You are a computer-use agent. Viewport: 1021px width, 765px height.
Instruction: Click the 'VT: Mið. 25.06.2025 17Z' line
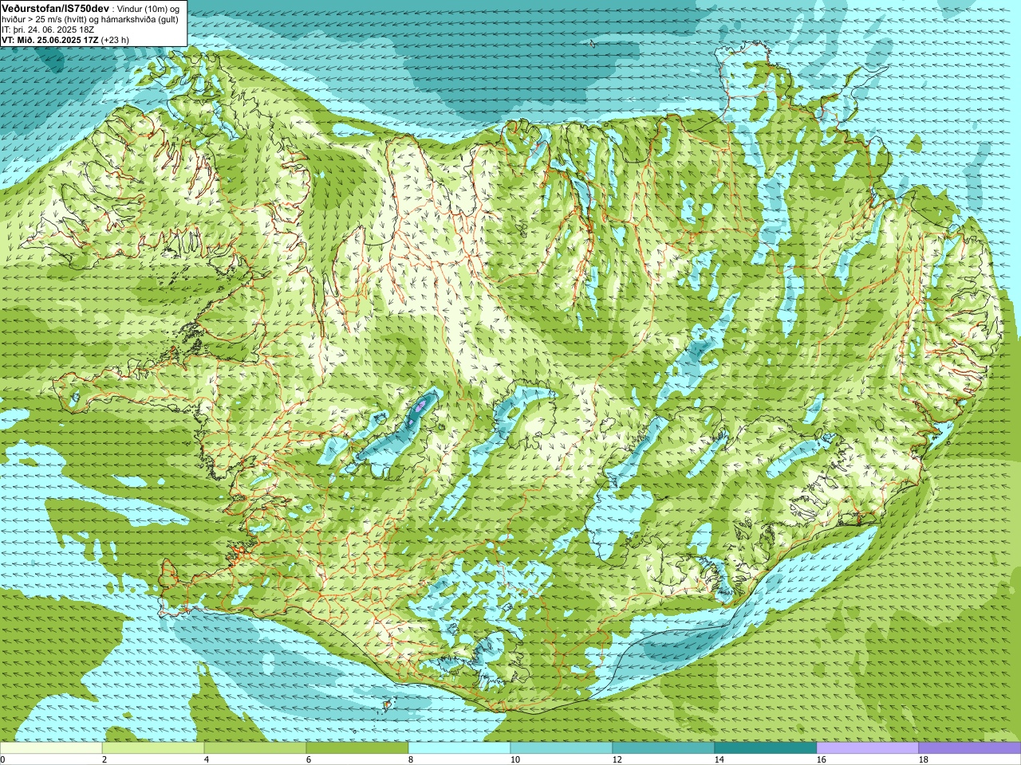50,40
